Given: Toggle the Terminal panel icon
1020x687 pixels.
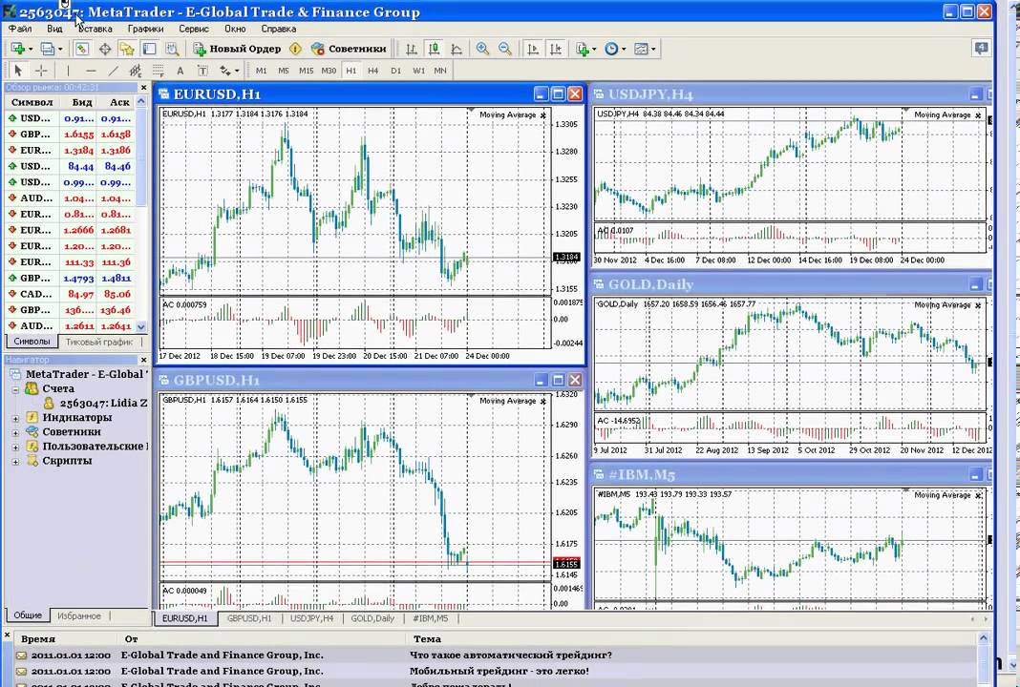Looking at the screenshot, I should click(149, 49).
